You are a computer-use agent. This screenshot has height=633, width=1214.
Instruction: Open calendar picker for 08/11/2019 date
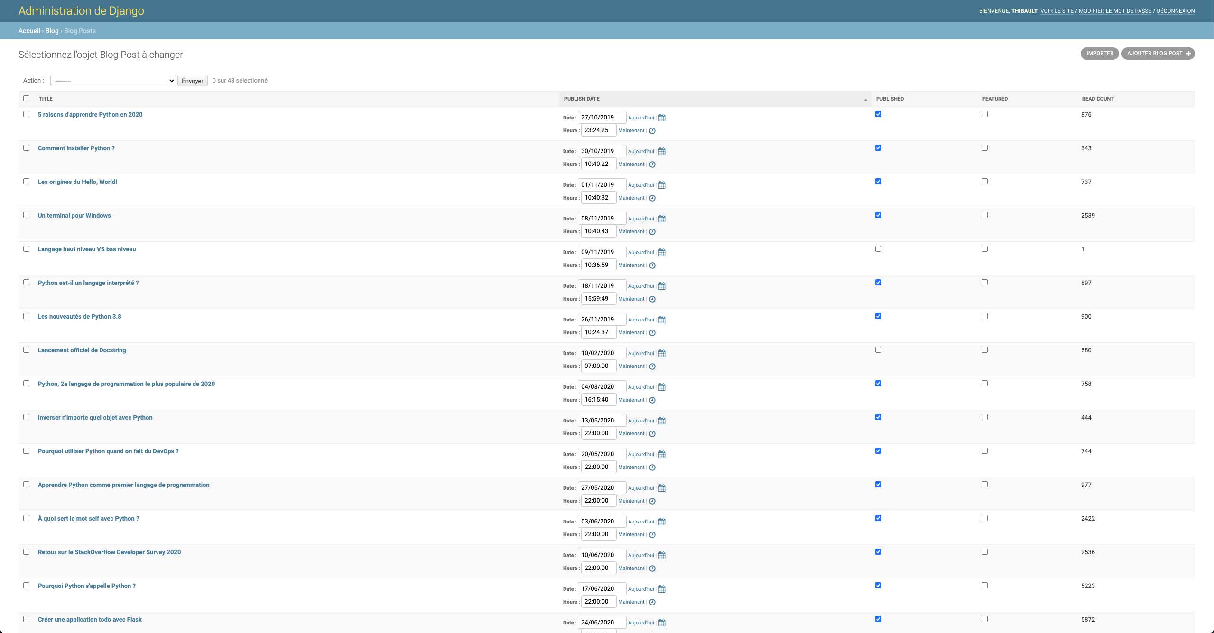pyautogui.click(x=662, y=219)
